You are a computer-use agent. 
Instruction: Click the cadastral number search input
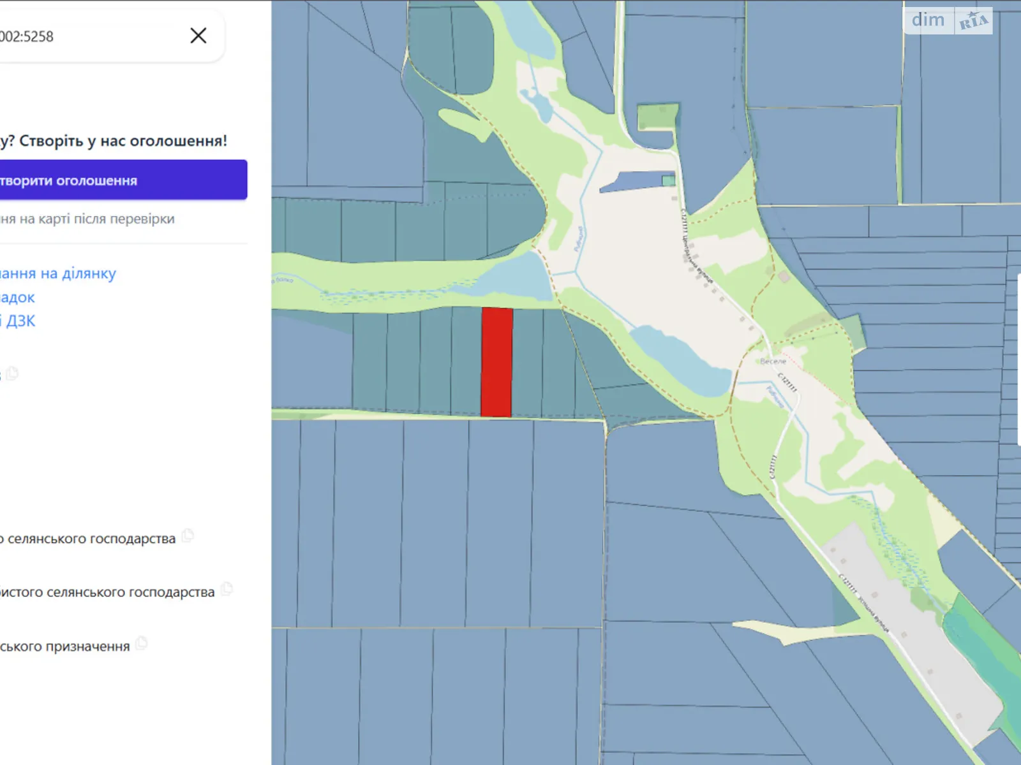[89, 36]
